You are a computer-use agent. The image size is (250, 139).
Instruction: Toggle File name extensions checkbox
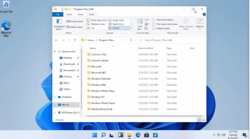(154, 24)
